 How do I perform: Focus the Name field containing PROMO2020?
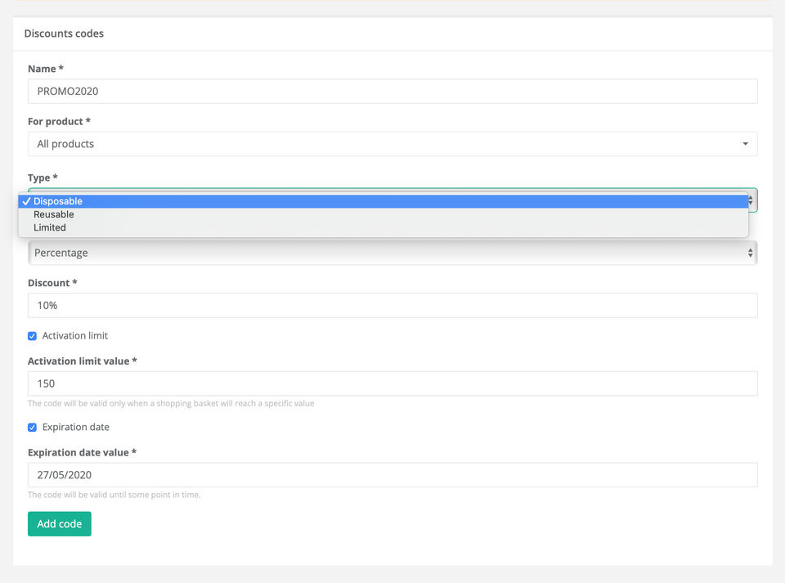click(392, 92)
